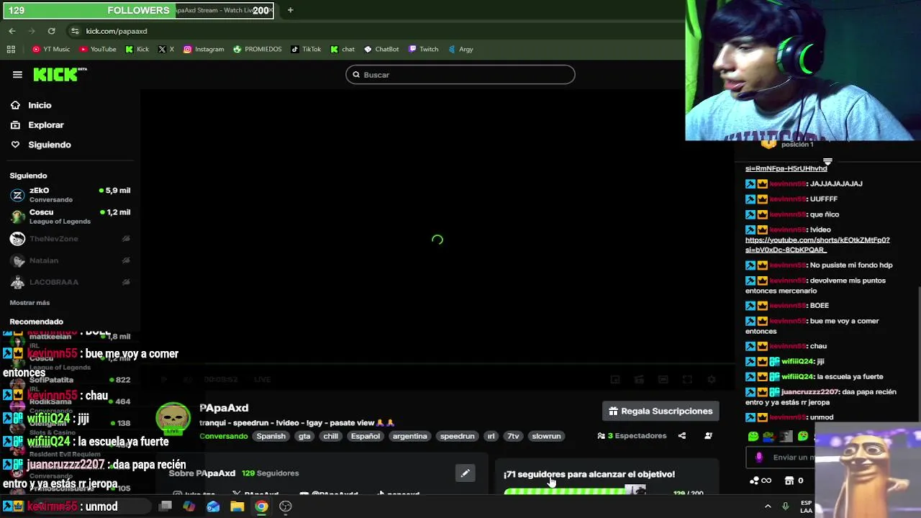Open PROMIEDOS bookmark

tap(258, 49)
